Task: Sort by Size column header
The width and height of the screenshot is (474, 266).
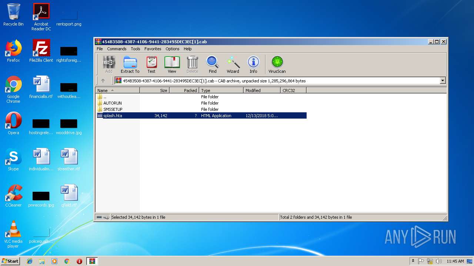Action: coord(155,90)
